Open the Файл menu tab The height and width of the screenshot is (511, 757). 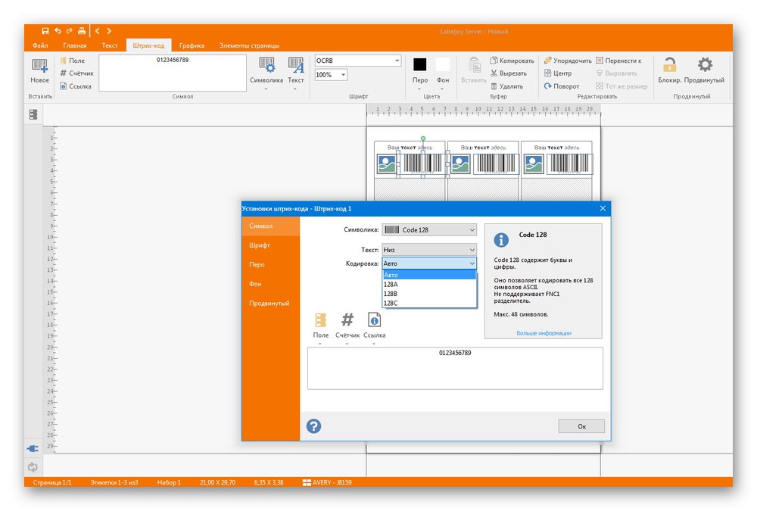click(40, 45)
